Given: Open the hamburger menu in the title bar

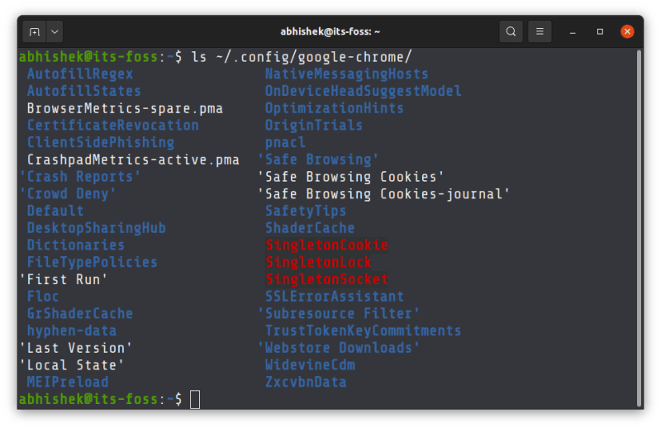Looking at the screenshot, I should pos(540,32).
